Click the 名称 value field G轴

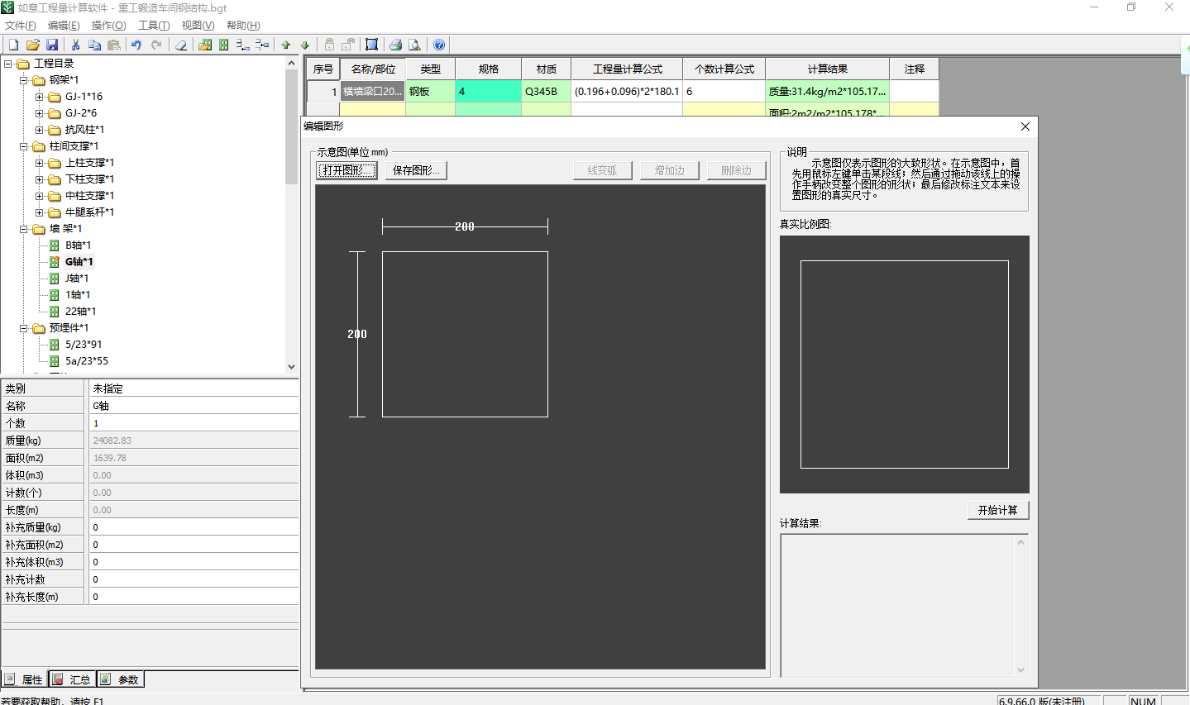pos(194,406)
